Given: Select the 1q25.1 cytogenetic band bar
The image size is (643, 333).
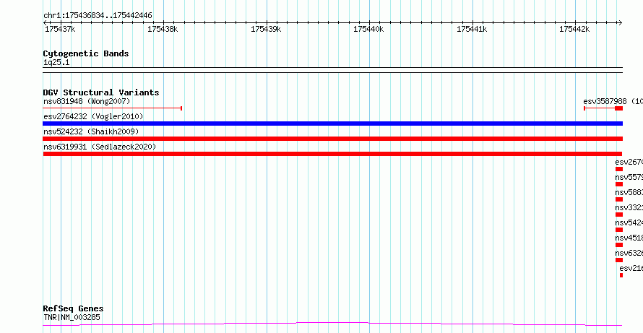Looking at the screenshot, I should pos(332,70).
